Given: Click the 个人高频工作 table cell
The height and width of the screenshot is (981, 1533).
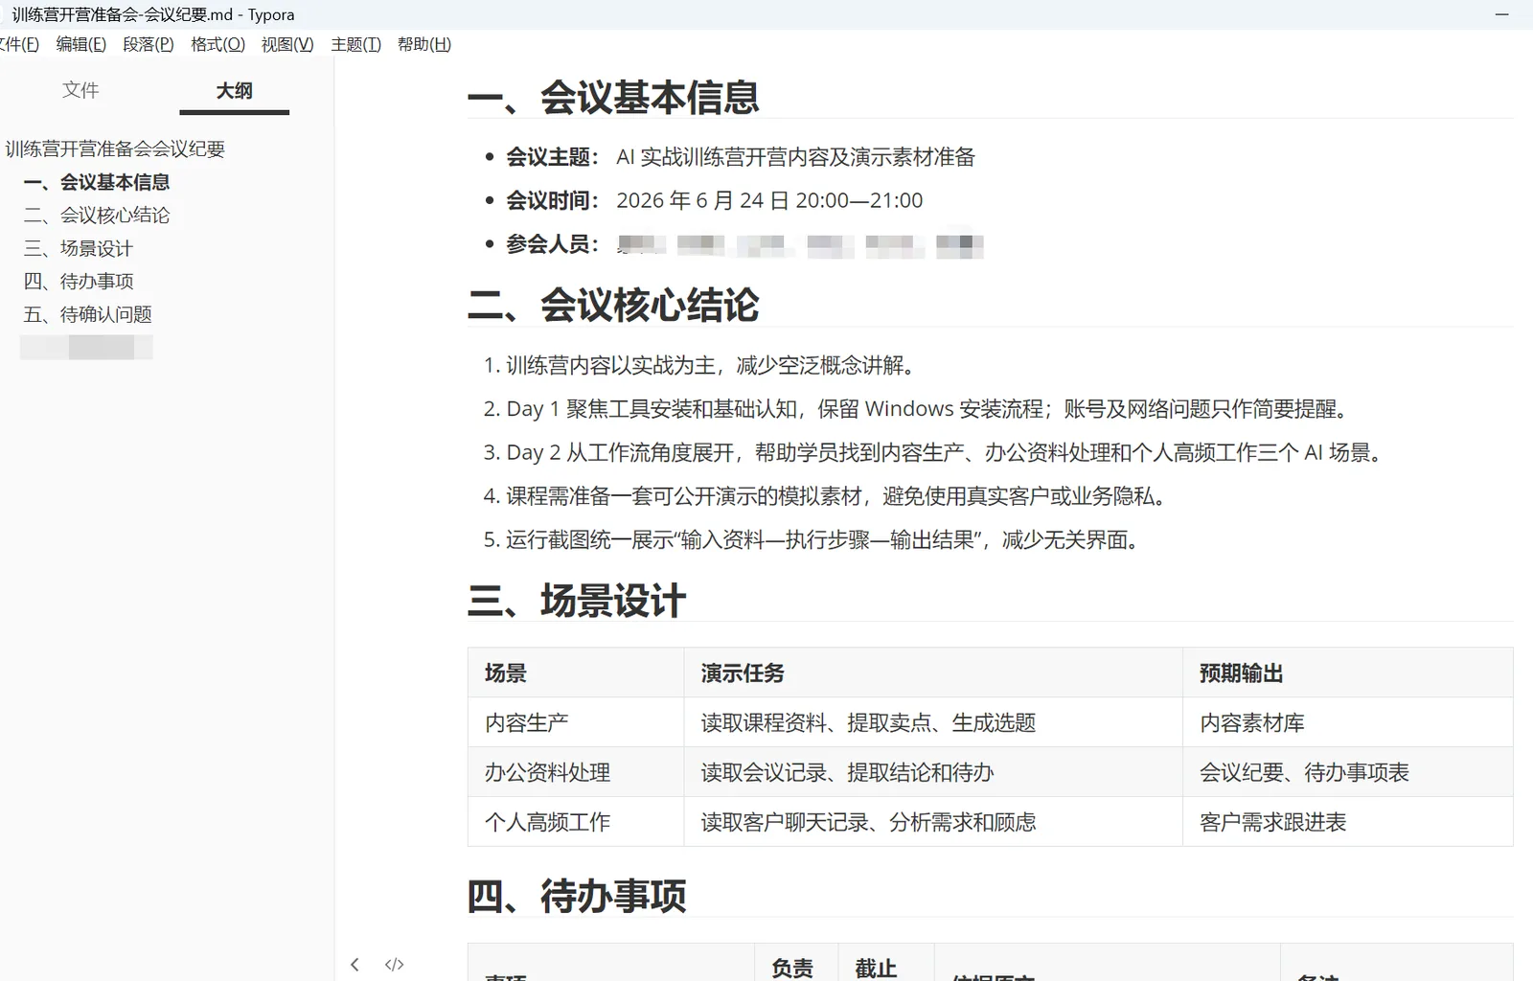Looking at the screenshot, I should 576,822.
